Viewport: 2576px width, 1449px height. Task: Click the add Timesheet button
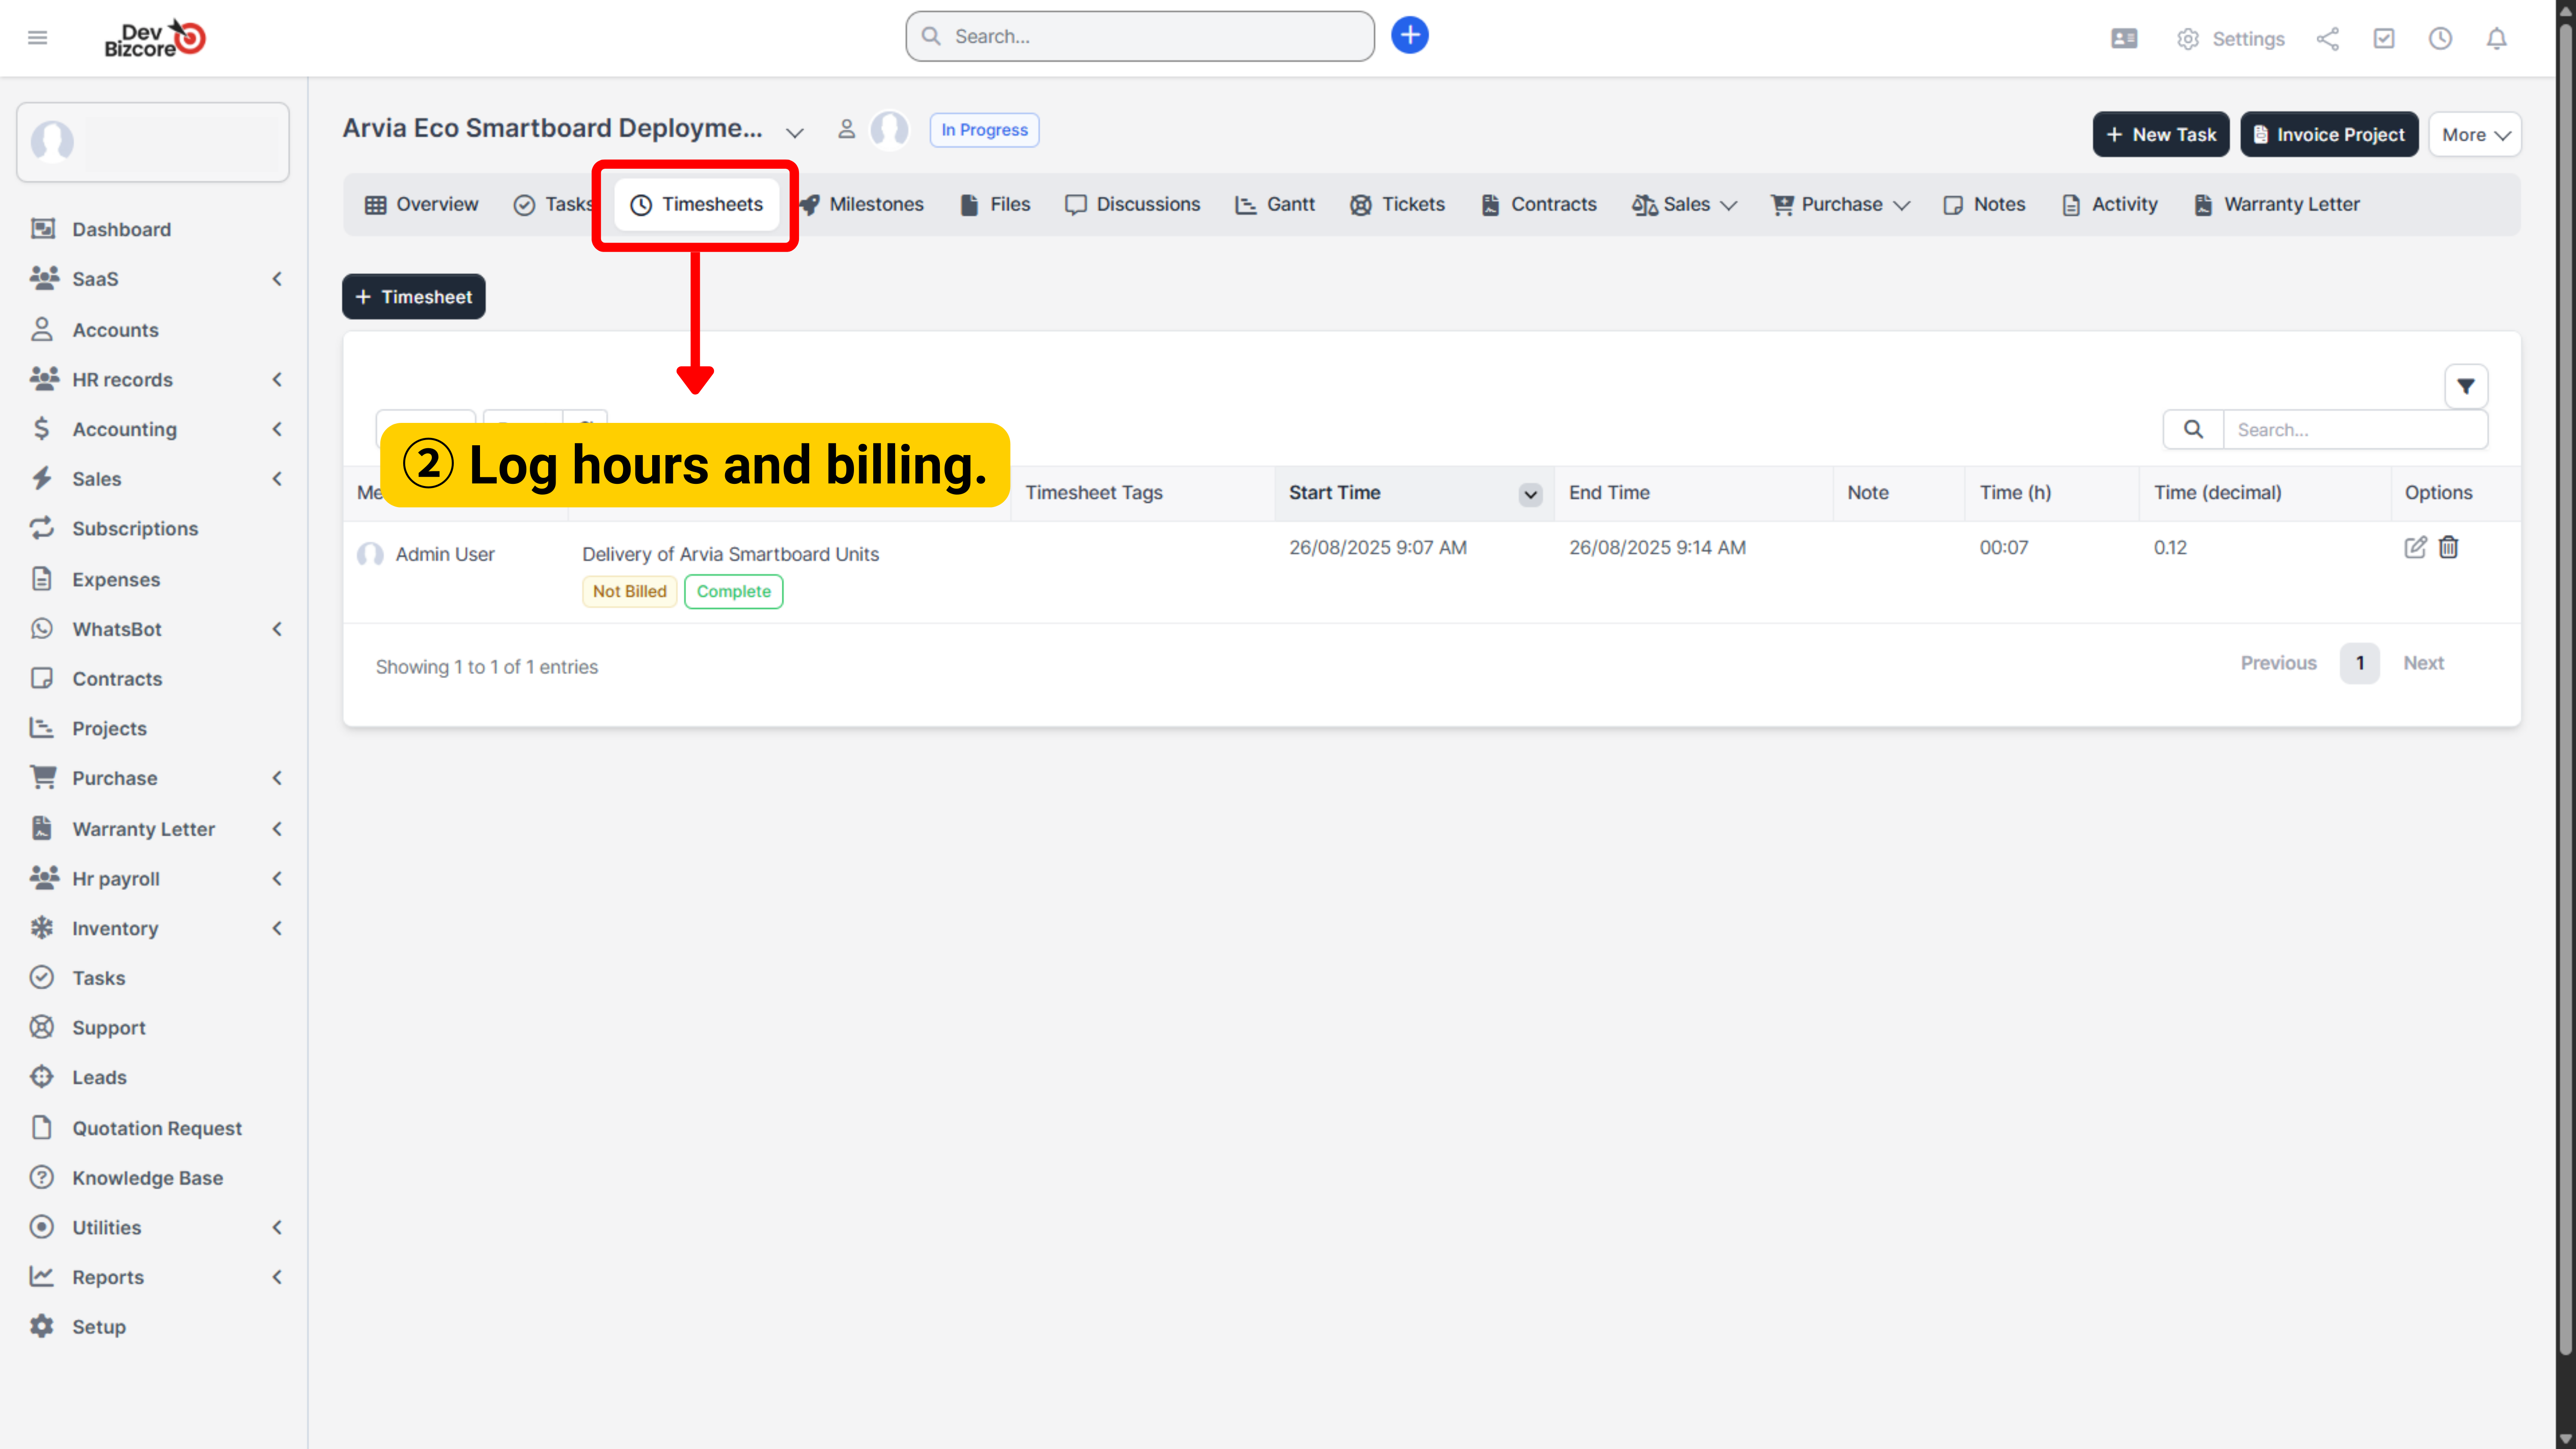pos(413,297)
